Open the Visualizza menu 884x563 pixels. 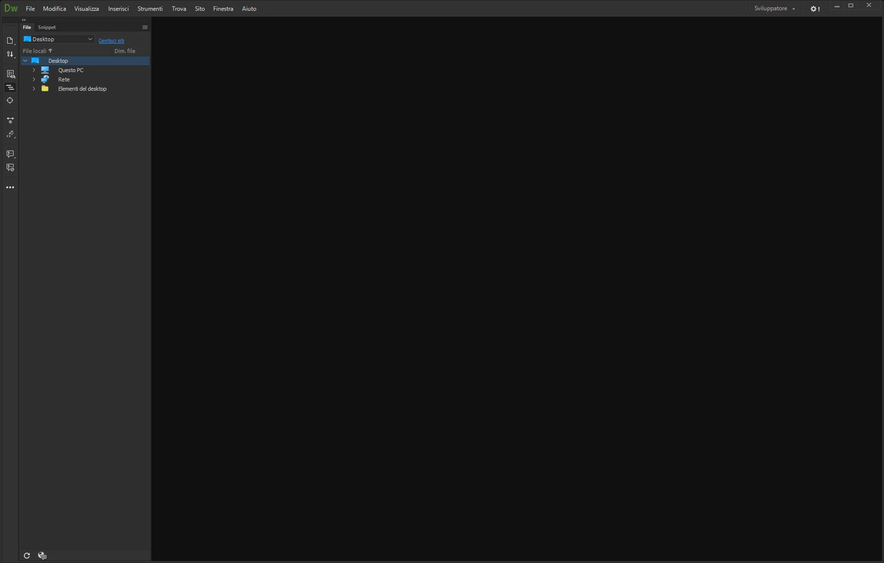coord(87,8)
